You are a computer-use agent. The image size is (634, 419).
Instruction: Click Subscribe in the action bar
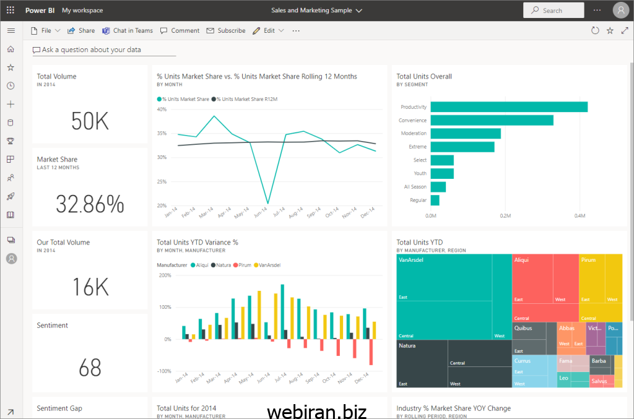226,30
